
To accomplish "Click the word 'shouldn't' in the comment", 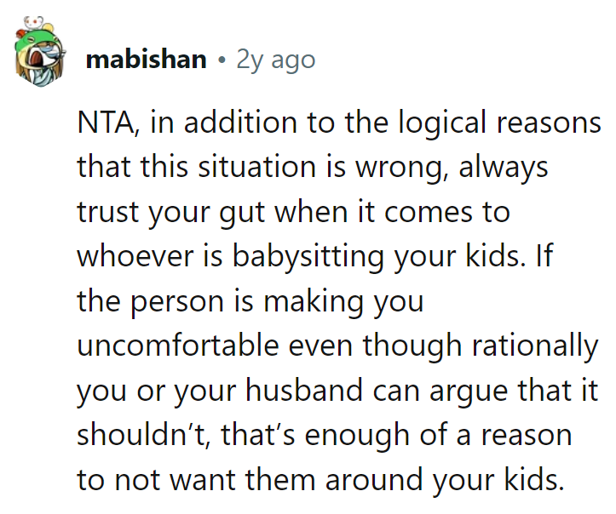I will pyautogui.click(x=141, y=435).
